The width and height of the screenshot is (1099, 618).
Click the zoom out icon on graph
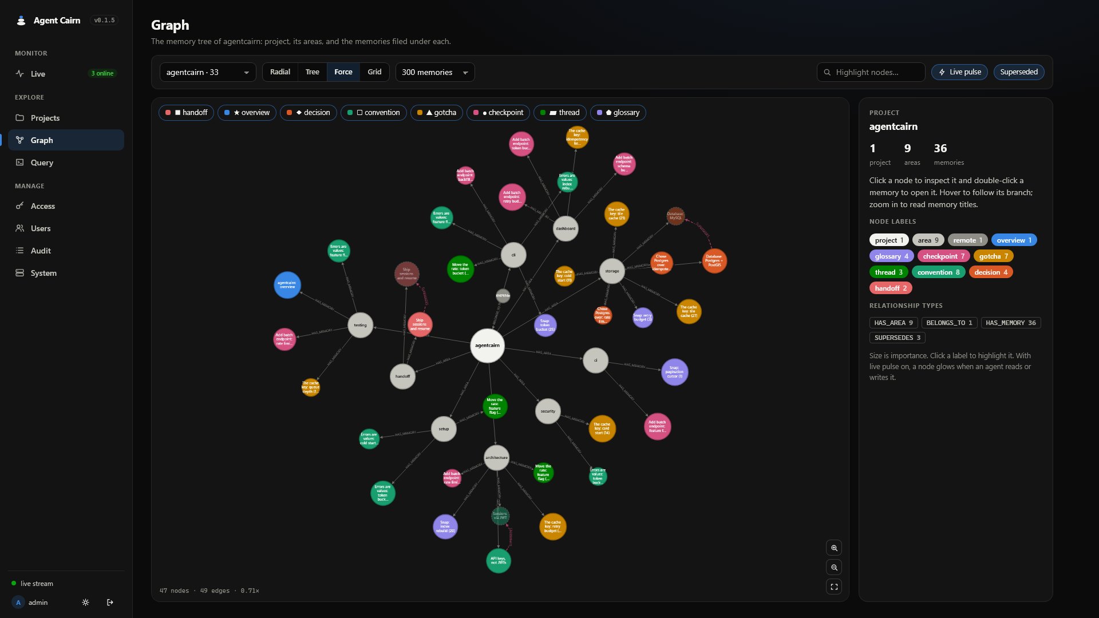point(834,568)
